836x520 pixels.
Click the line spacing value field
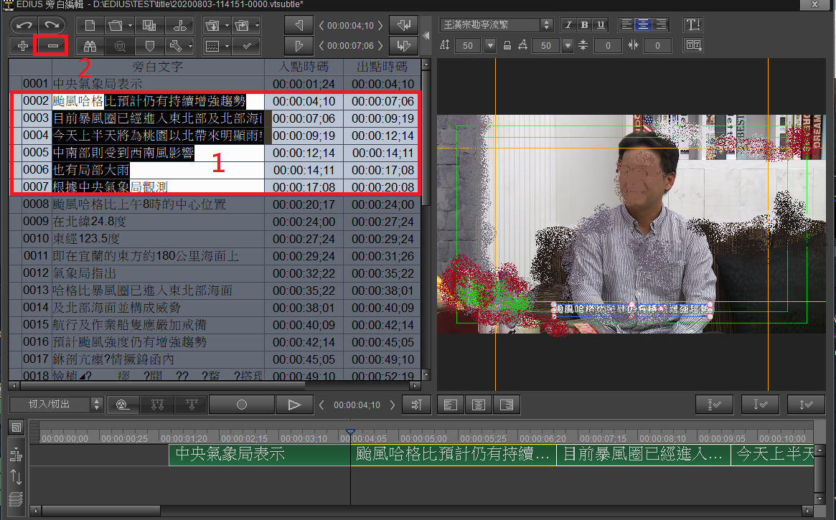tap(607, 46)
